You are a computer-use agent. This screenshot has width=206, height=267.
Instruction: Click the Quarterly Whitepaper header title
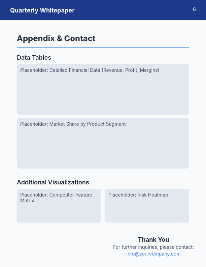[x=42, y=10]
